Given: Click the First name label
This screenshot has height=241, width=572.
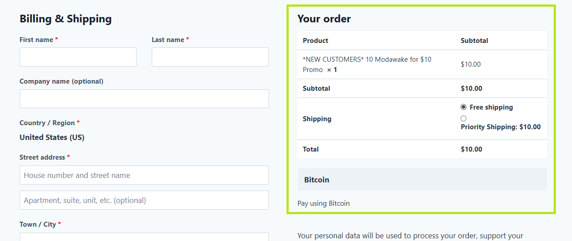Looking at the screenshot, I should tap(36, 40).
